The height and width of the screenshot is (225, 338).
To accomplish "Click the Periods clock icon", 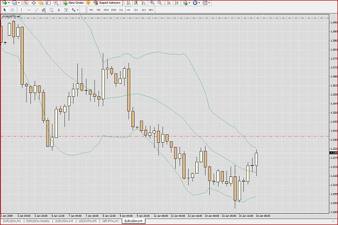I will tap(195, 3).
